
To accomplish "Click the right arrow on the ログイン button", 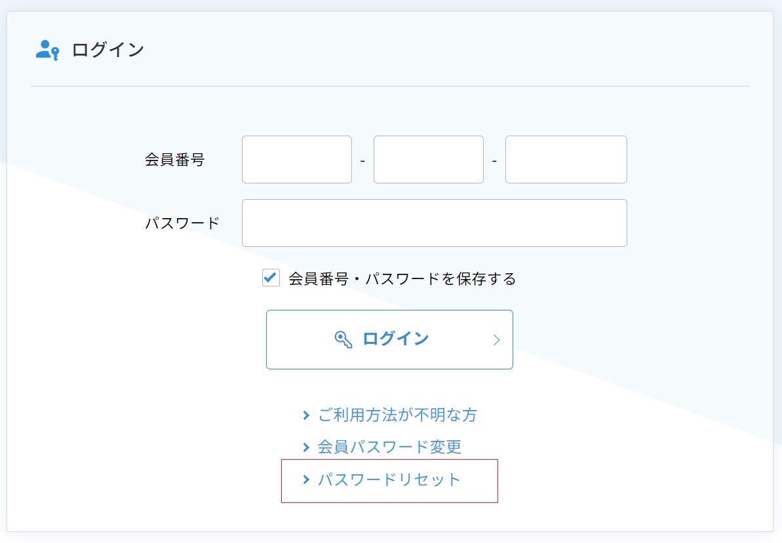I will [x=496, y=340].
